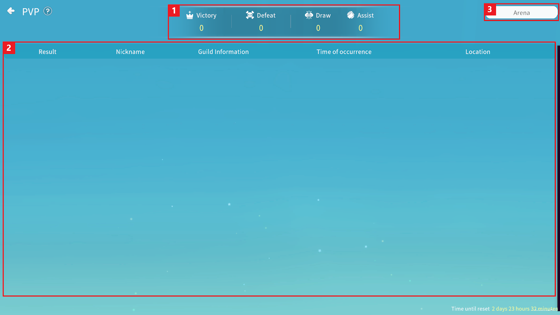Open the Arena mode selector

521,13
